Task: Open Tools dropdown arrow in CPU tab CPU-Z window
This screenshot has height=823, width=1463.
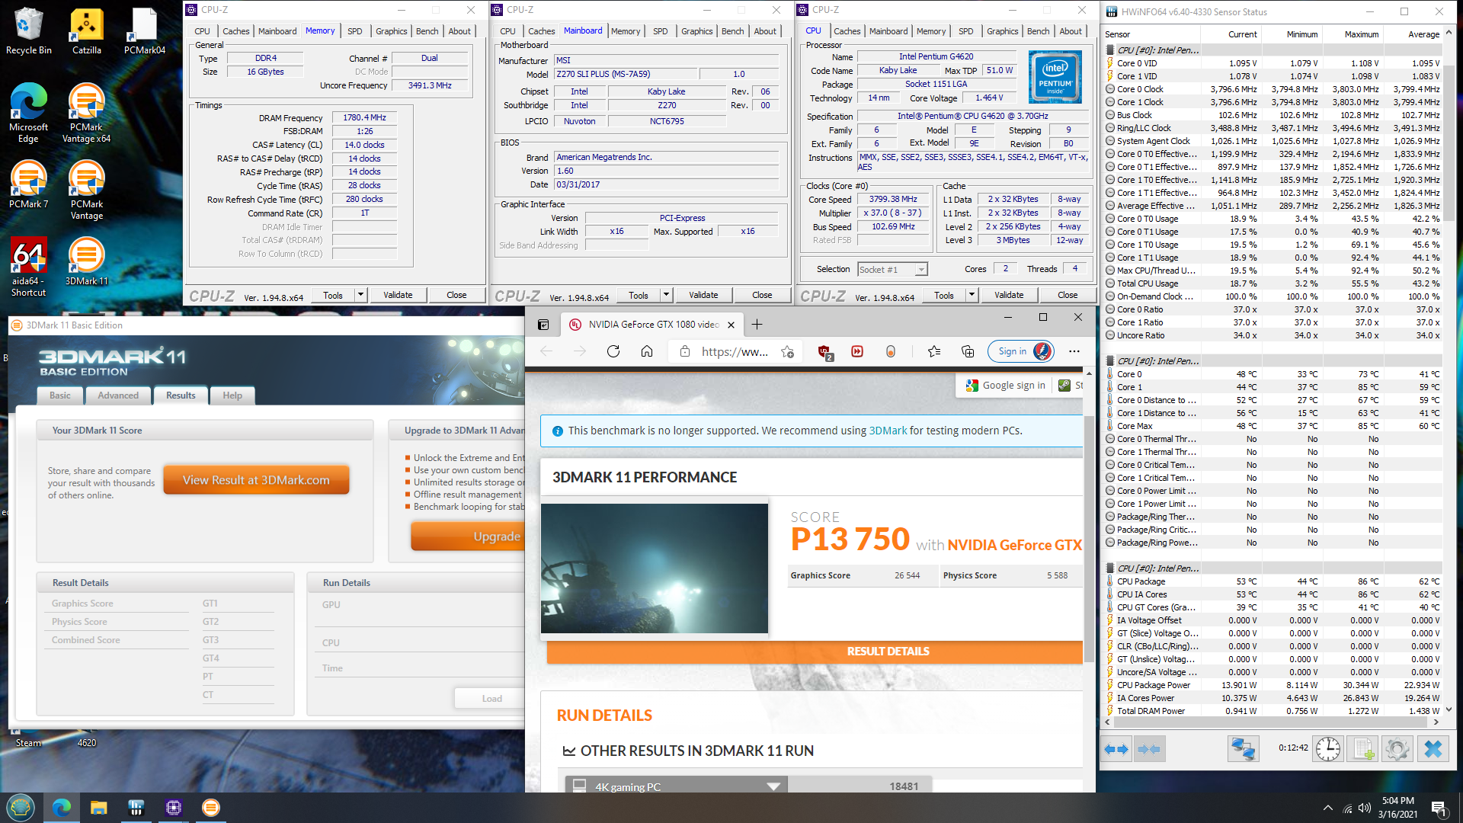Action: [x=972, y=295]
